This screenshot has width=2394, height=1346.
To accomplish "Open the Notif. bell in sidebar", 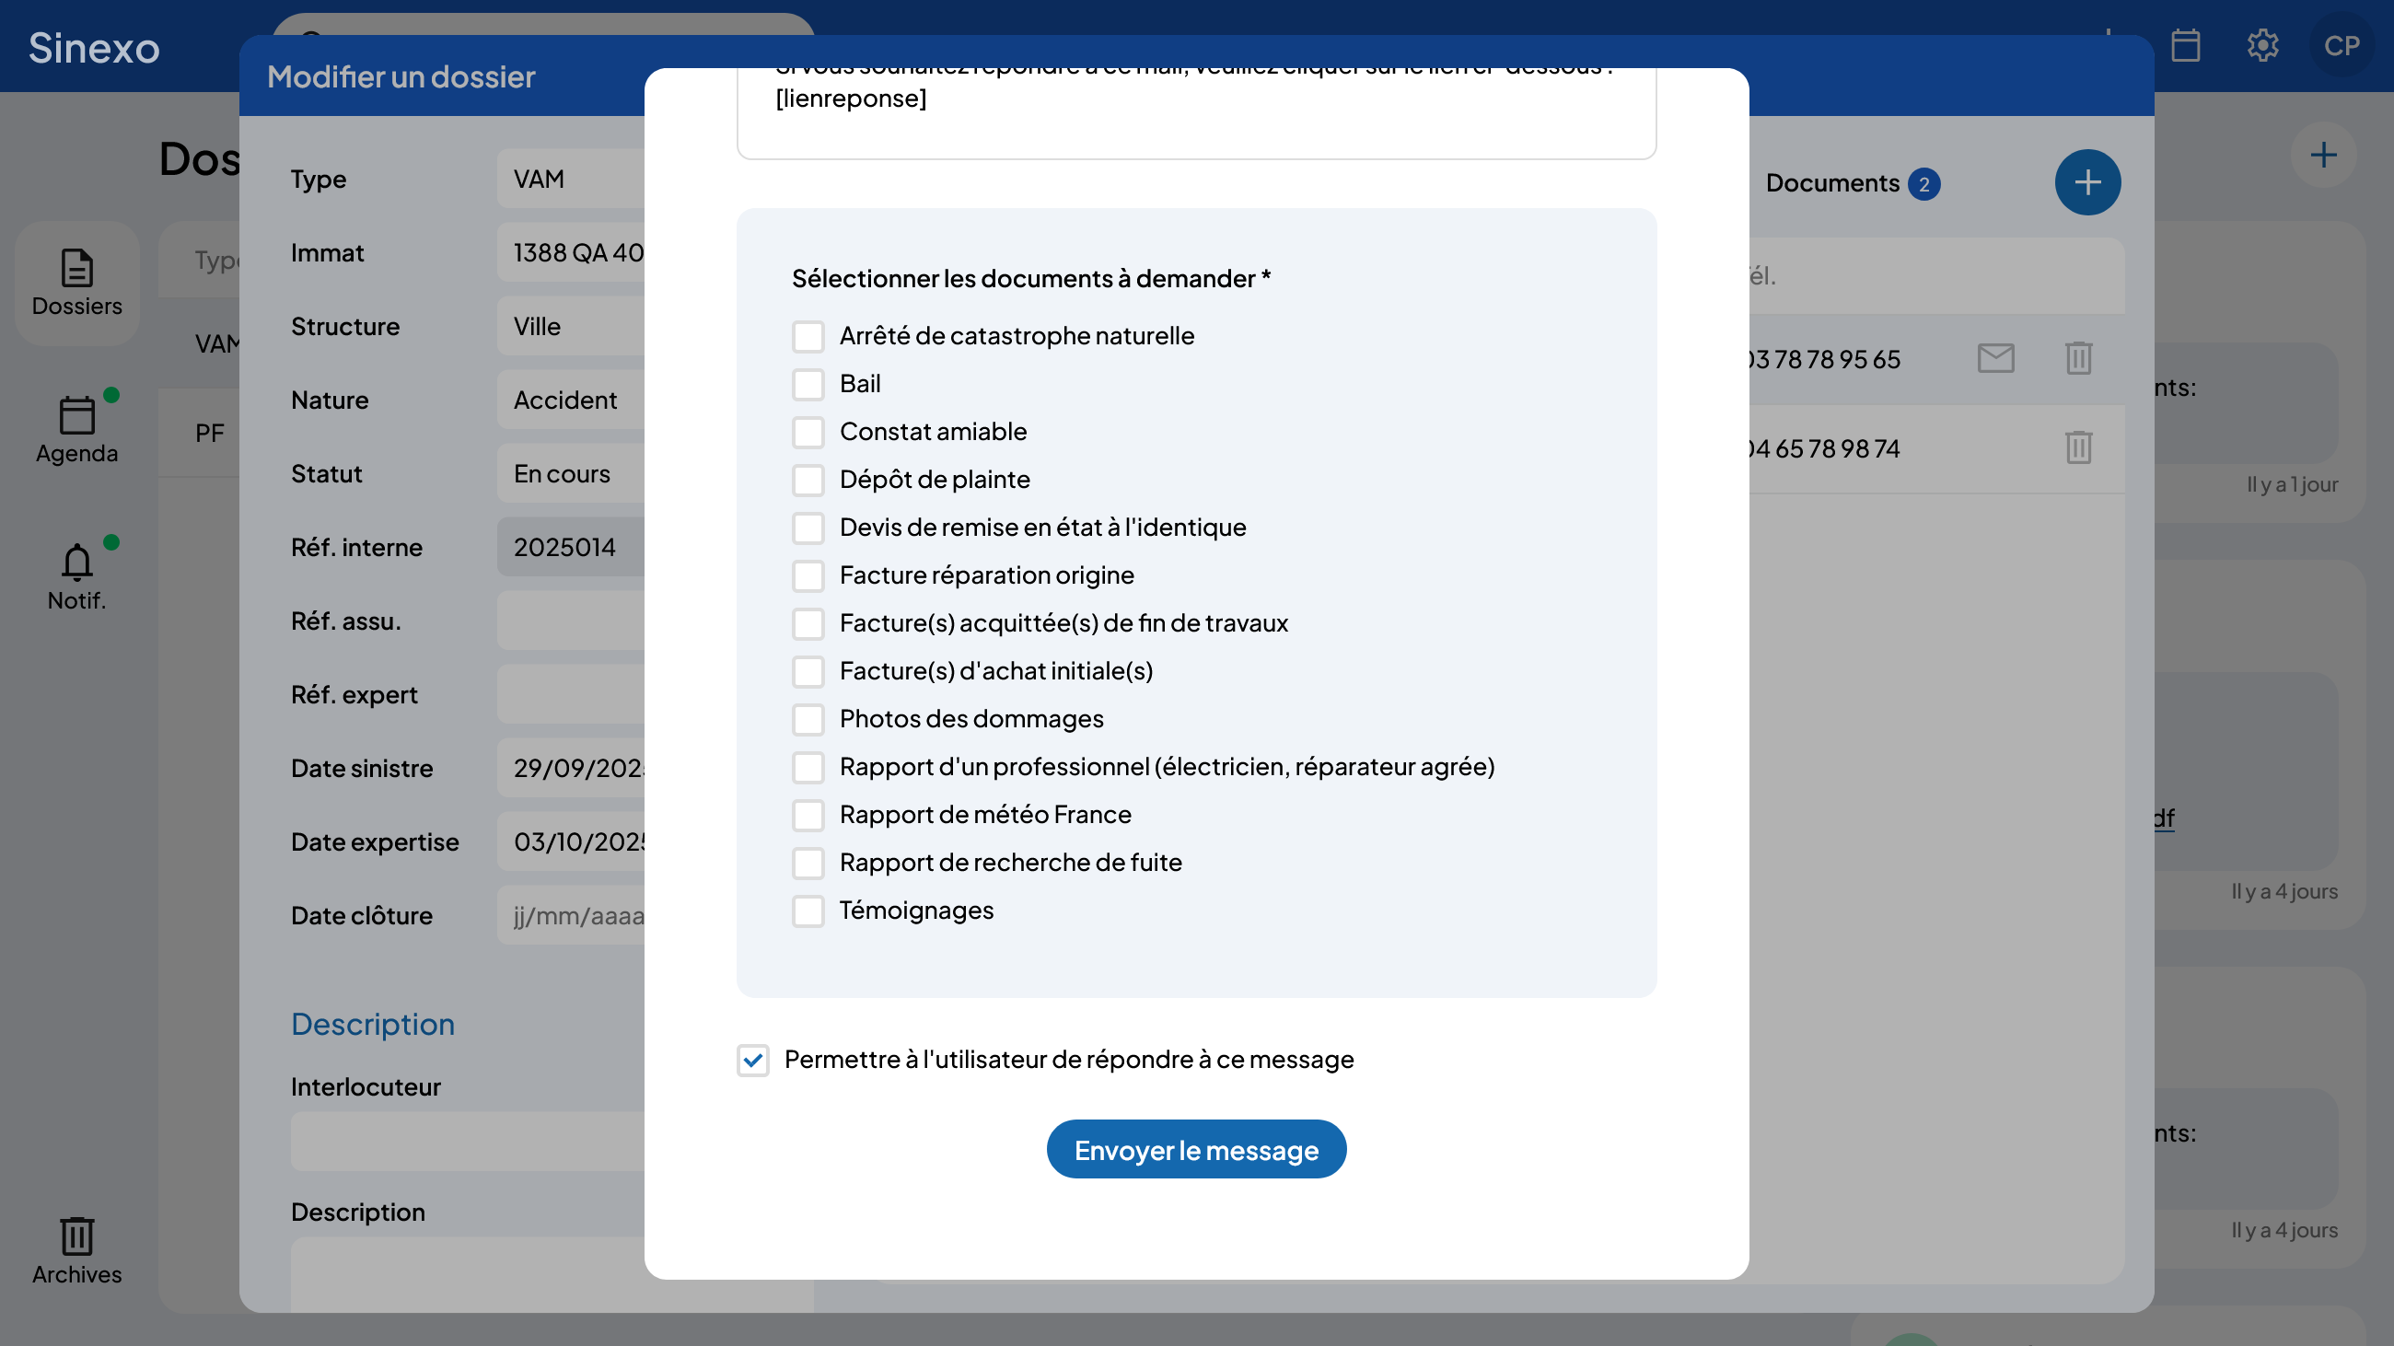I will click(76, 577).
